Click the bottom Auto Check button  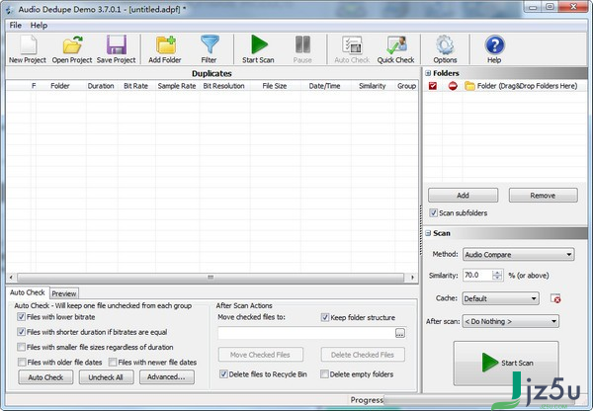coord(45,377)
